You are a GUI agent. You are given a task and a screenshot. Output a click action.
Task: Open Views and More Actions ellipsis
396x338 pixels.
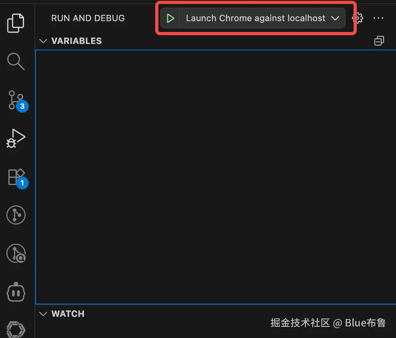point(378,18)
